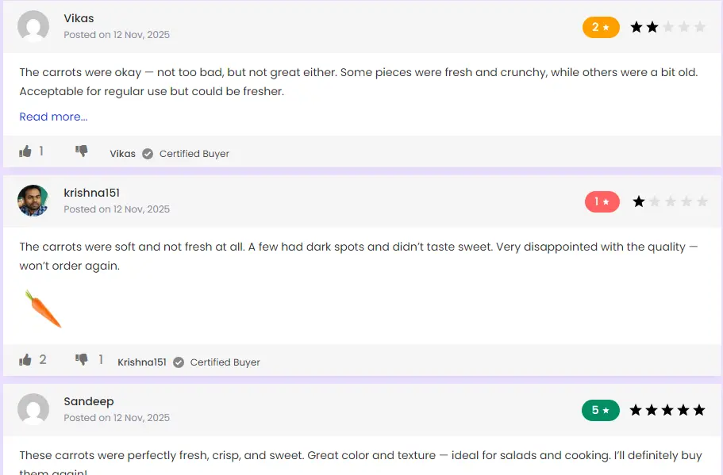
Task: Click the Vikas username link
Action: click(79, 18)
